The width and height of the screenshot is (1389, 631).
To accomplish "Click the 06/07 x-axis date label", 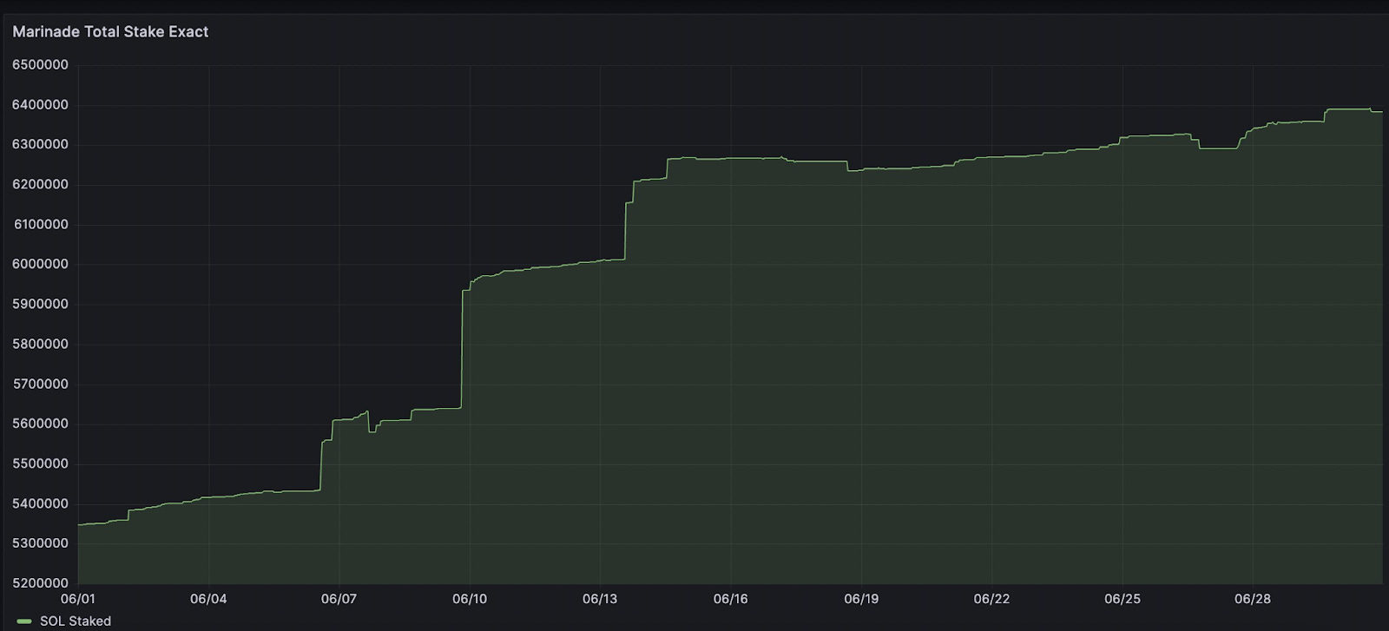I will (339, 599).
